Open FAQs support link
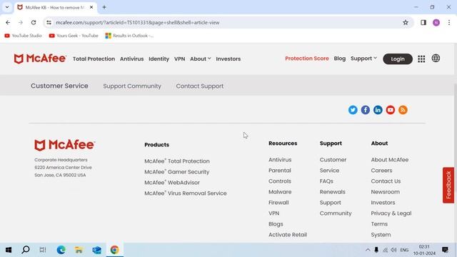The image size is (457, 257). tap(326, 181)
